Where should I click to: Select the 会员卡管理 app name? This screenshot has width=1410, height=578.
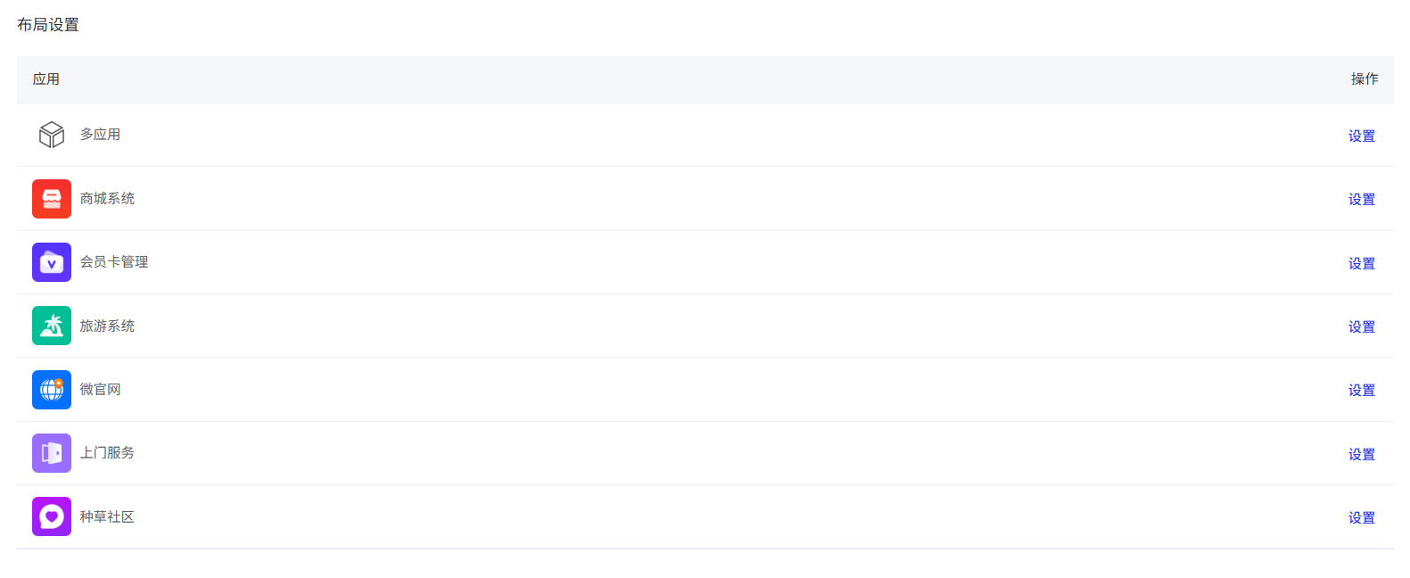(114, 261)
